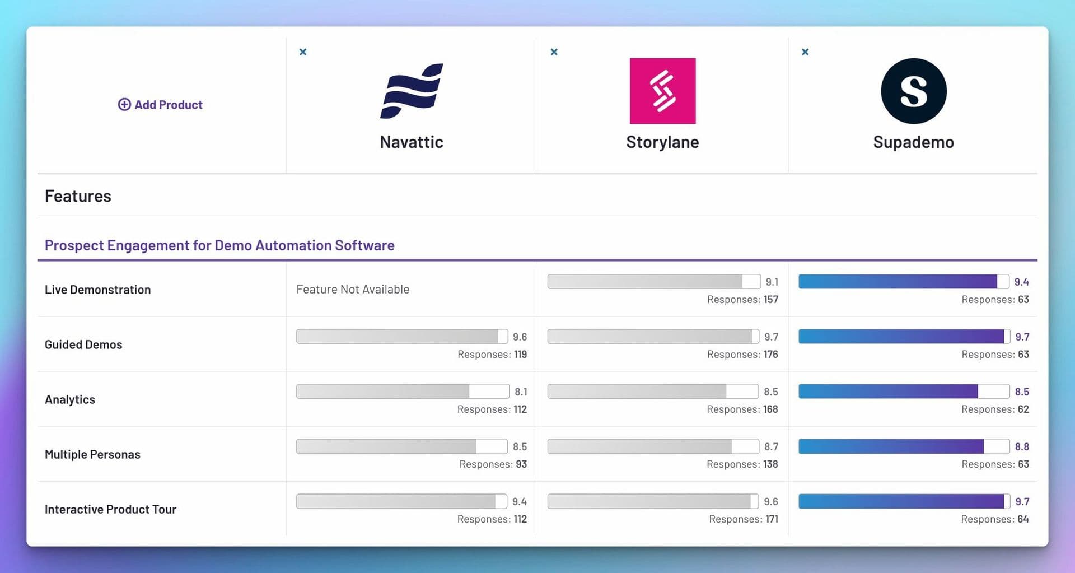Image resolution: width=1075 pixels, height=573 pixels.
Task: Select the Guided Demos row label
Action: 83,344
